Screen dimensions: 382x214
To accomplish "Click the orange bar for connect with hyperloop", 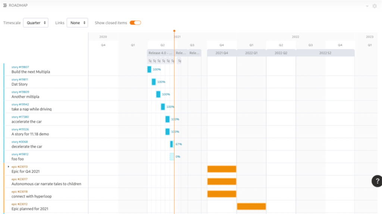I will click(x=222, y=194).
